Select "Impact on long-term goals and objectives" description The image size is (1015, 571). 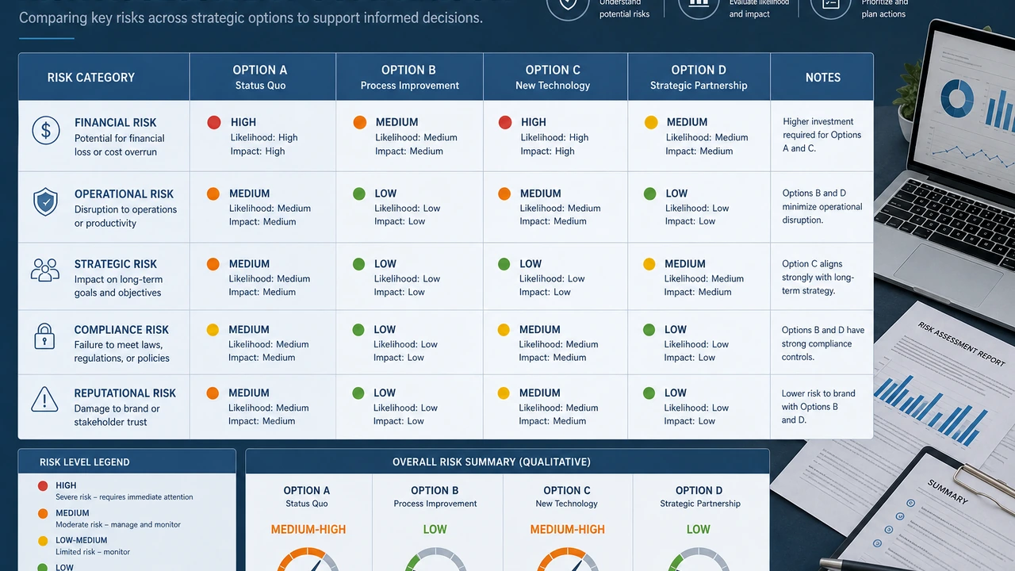click(x=118, y=286)
